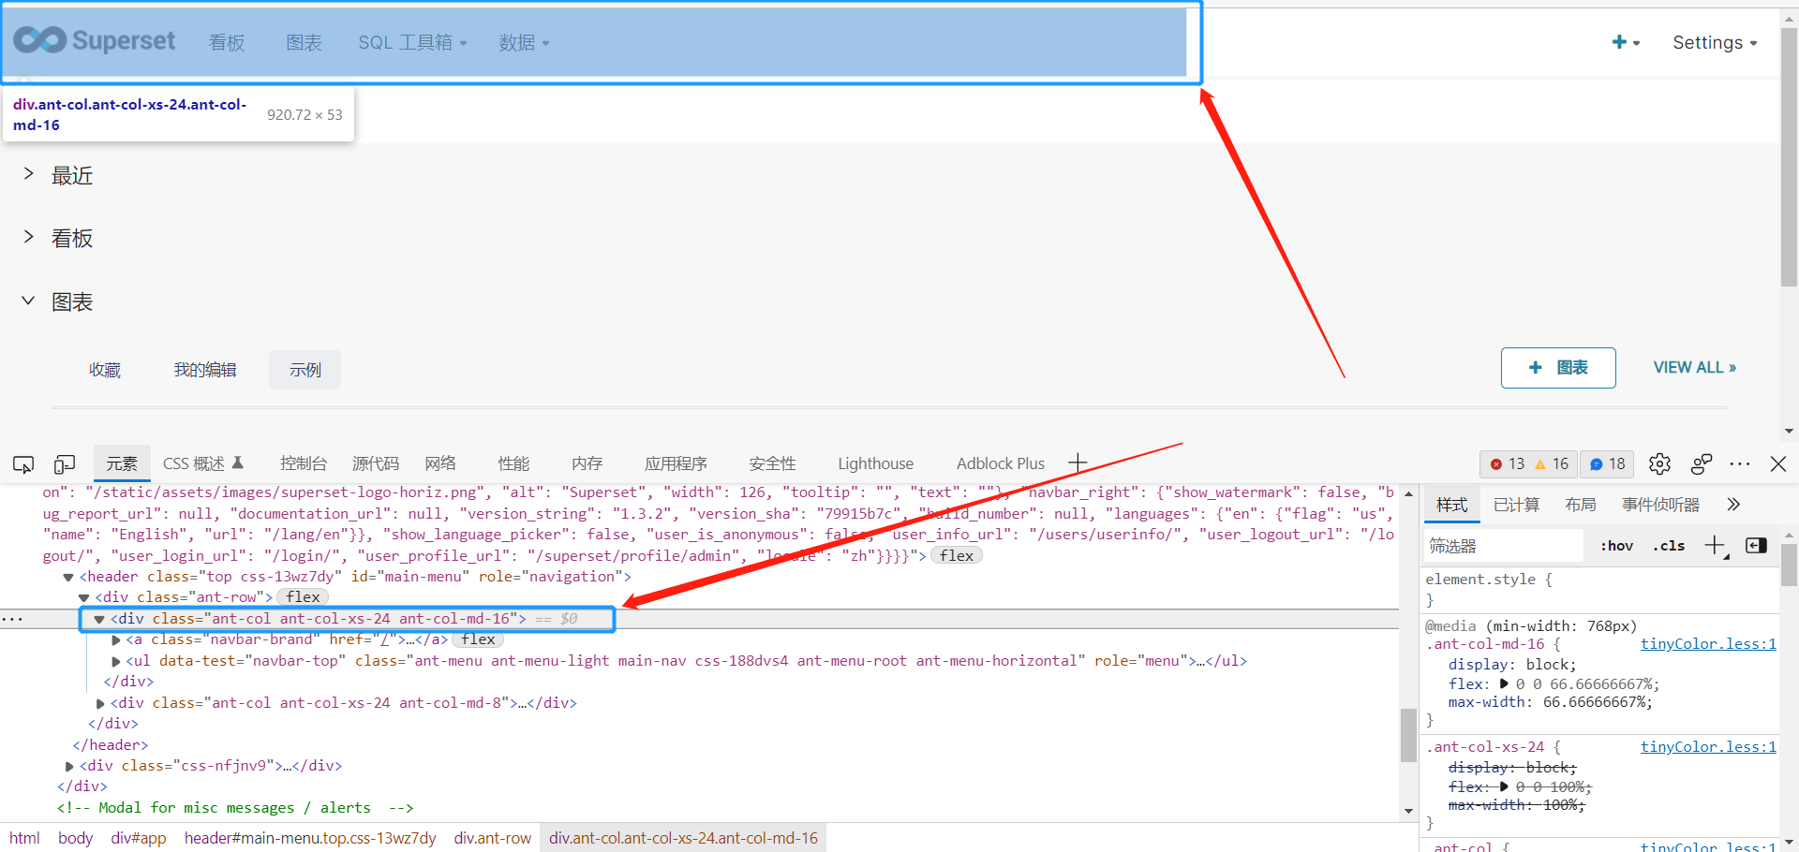The width and height of the screenshot is (1799, 852).
Task: Toggle the flex badge on div.ant-row
Action: tap(304, 597)
